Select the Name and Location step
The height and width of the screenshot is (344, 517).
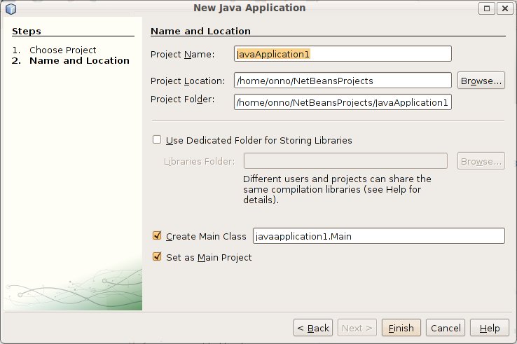tap(78, 60)
